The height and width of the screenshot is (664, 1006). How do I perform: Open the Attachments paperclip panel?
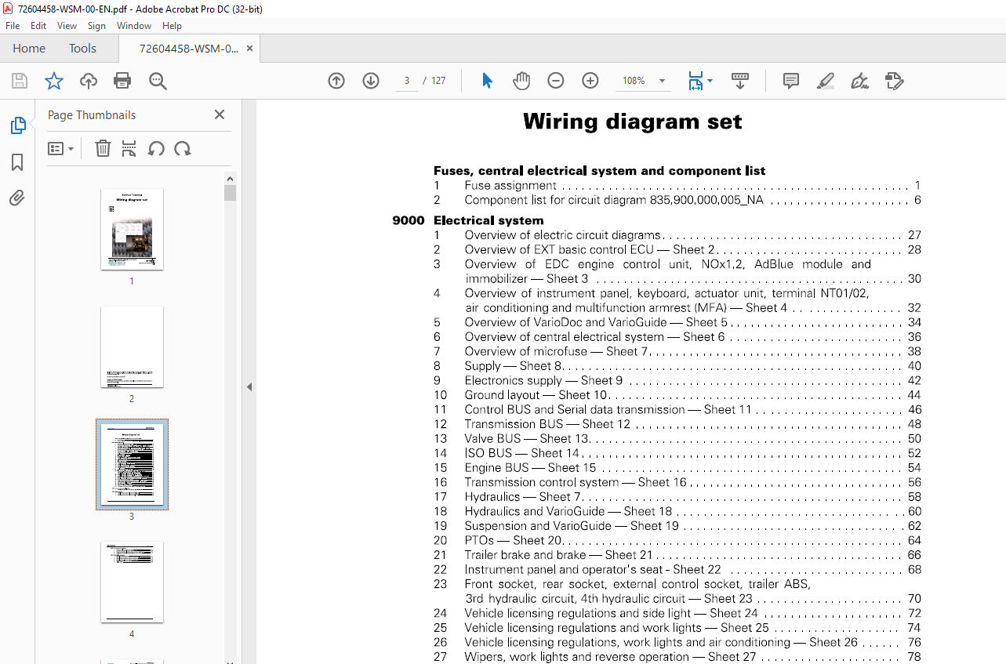(x=17, y=198)
